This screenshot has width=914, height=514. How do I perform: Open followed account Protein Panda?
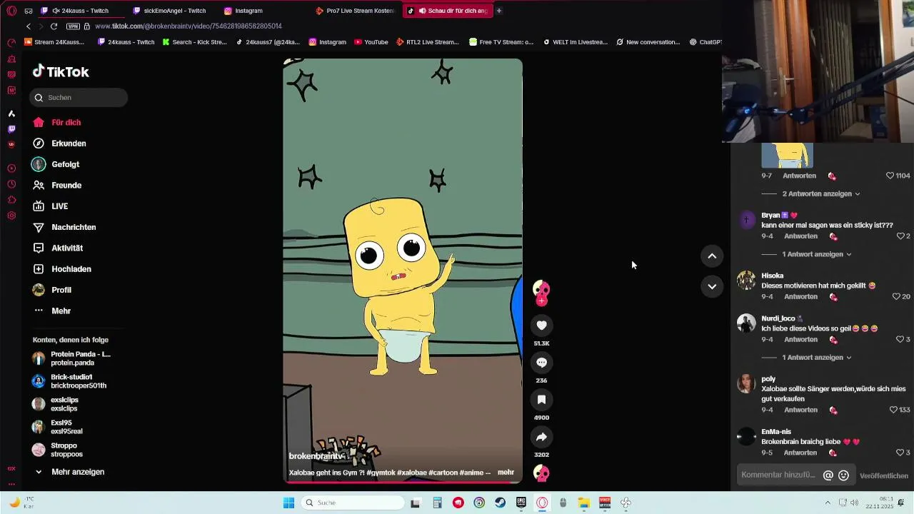pos(72,358)
